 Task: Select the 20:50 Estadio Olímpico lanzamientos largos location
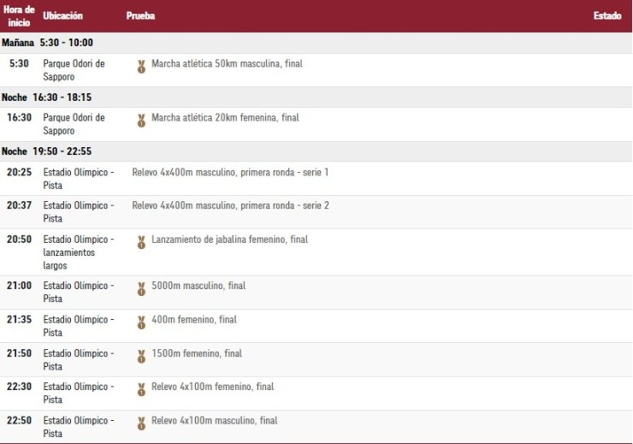click(x=78, y=252)
